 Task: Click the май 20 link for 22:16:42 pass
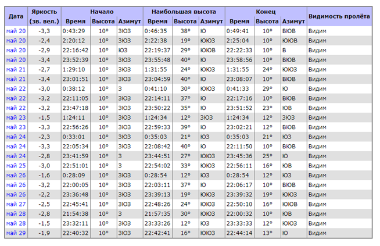16,50
